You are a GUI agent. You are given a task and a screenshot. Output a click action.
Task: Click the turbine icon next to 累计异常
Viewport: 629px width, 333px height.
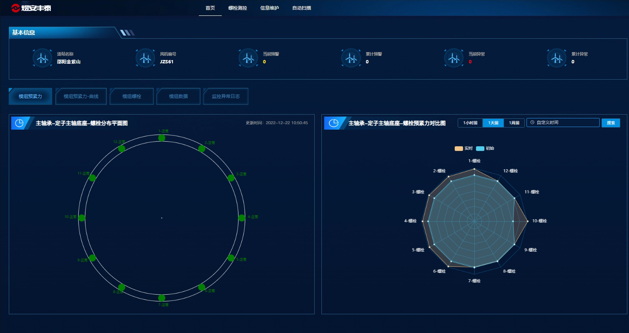tap(556, 58)
